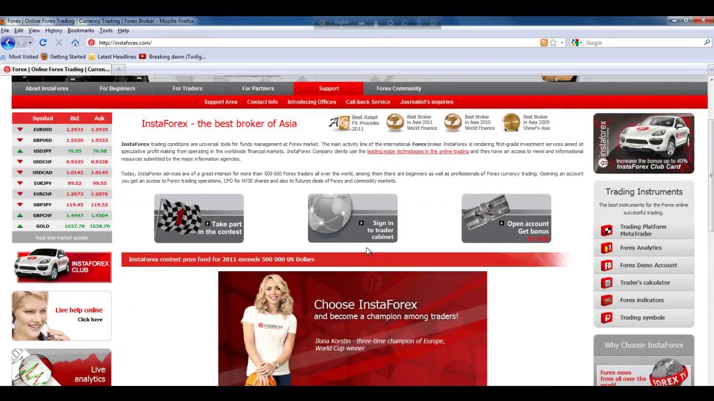The image size is (714, 401).
Task: Open new tab with plus button
Action: tap(118, 69)
